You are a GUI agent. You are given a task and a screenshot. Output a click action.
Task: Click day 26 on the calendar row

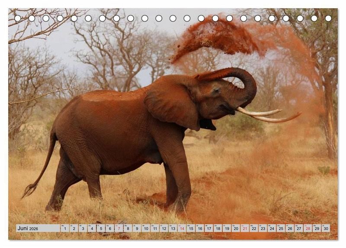point(290,228)
